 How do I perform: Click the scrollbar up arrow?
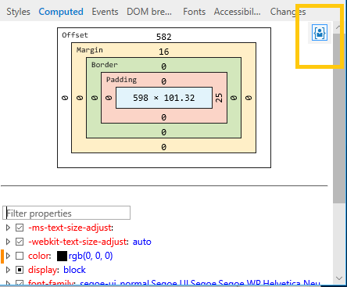click(x=338, y=27)
